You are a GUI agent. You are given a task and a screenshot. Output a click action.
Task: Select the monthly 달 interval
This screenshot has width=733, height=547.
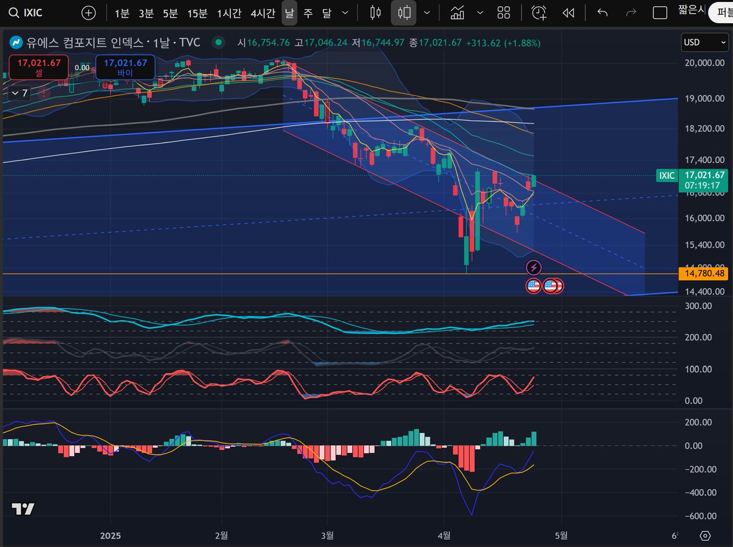(x=327, y=12)
